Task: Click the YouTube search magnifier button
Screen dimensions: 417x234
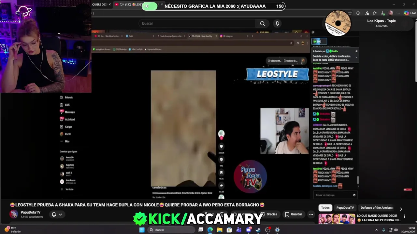Action: pos(262,23)
